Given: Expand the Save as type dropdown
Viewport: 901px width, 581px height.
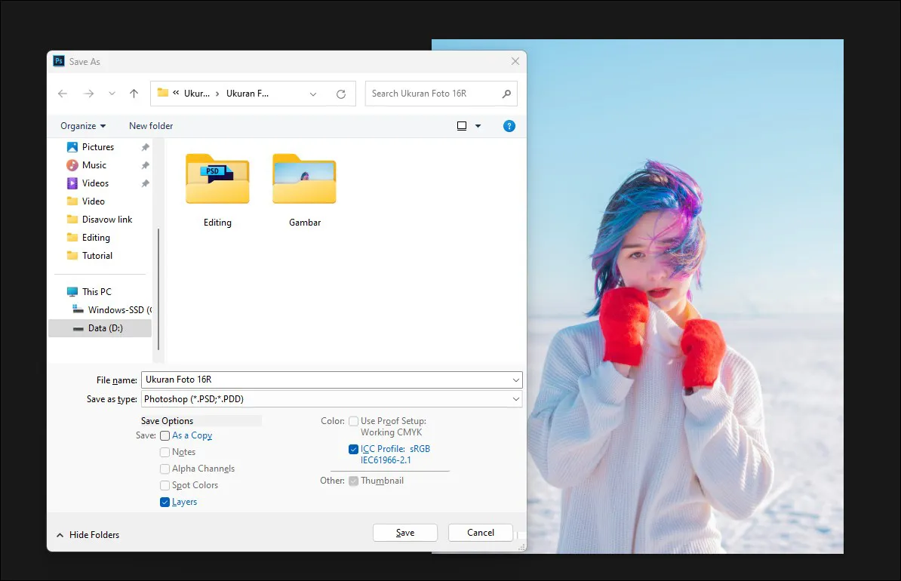Looking at the screenshot, I should [515, 399].
